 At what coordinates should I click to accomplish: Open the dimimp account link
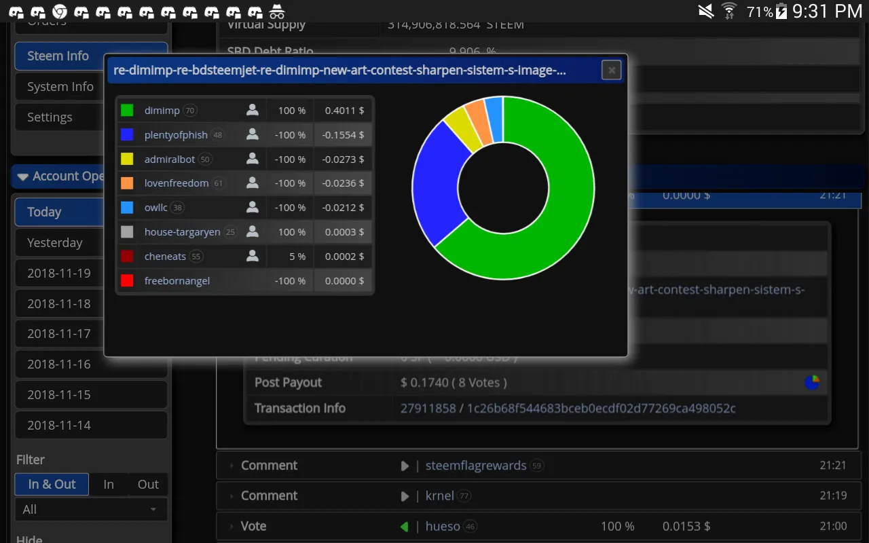point(162,111)
